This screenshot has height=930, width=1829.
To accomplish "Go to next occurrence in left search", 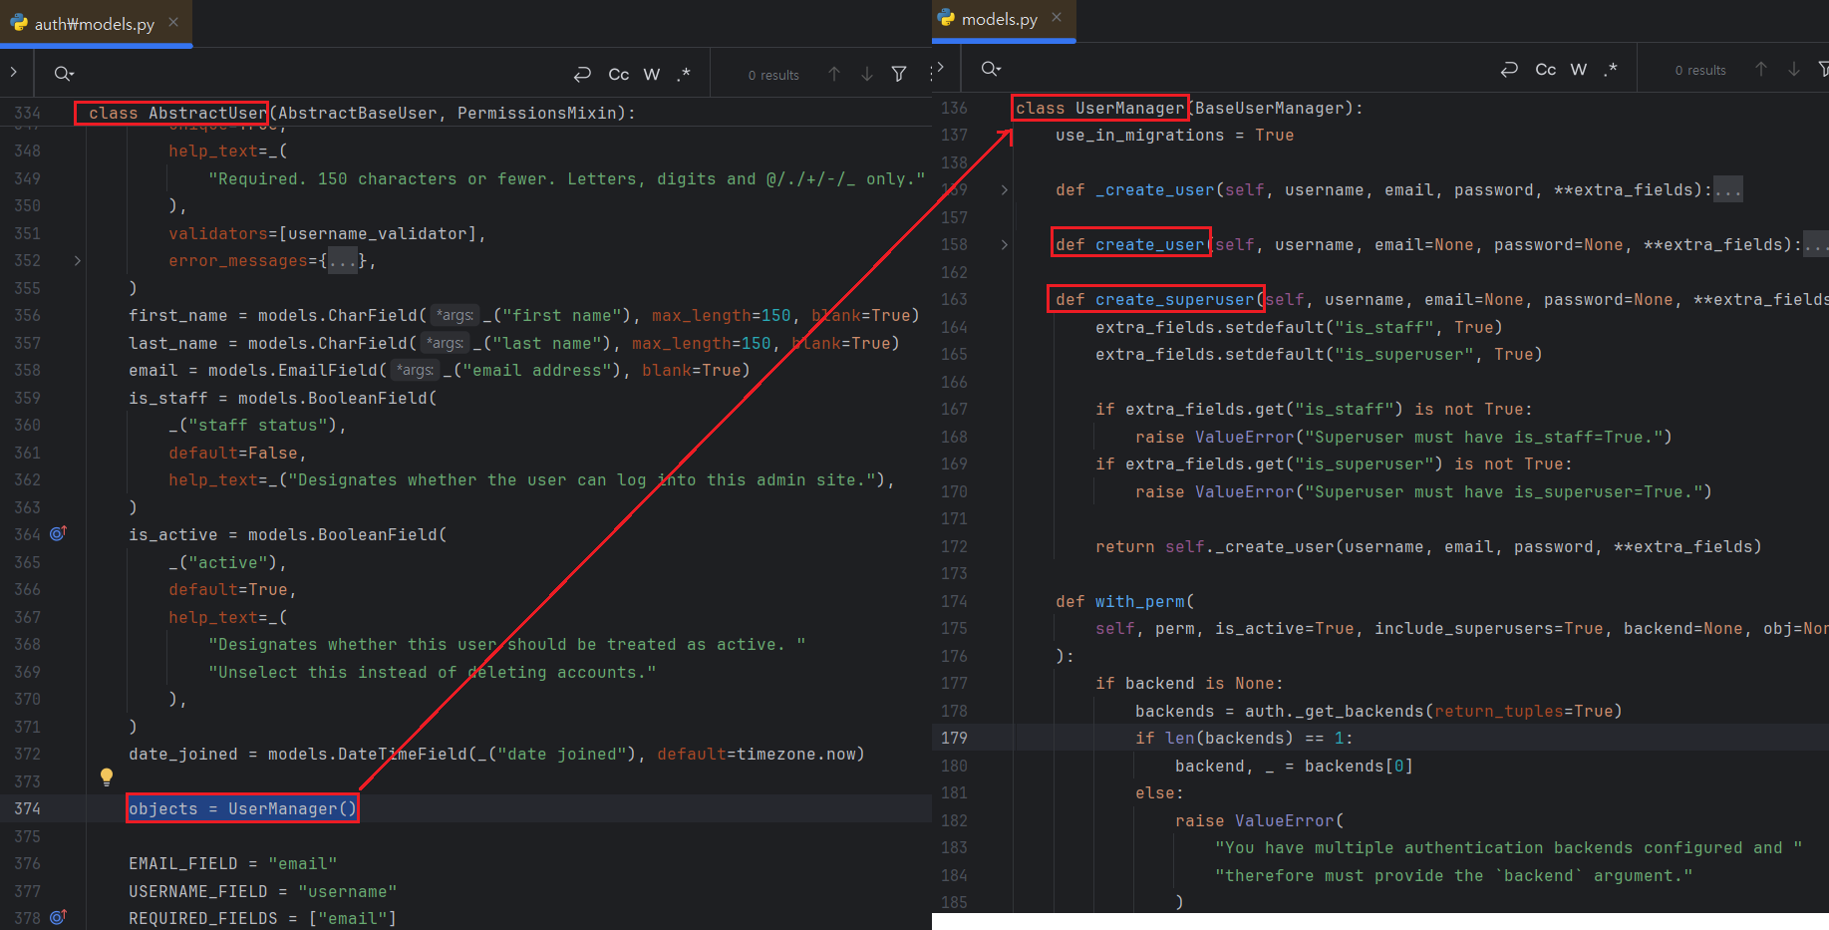I will (x=867, y=75).
